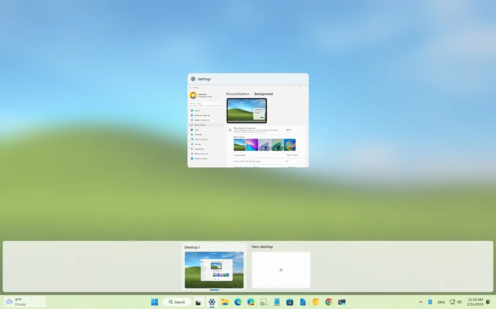Switch to Desktop 1 in Task View
Image resolution: width=496 pixels, height=309 pixels.
point(214,270)
